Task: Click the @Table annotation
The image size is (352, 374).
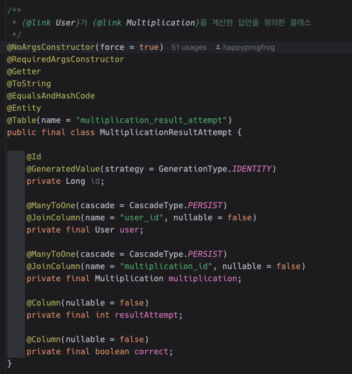Action: click(21, 120)
